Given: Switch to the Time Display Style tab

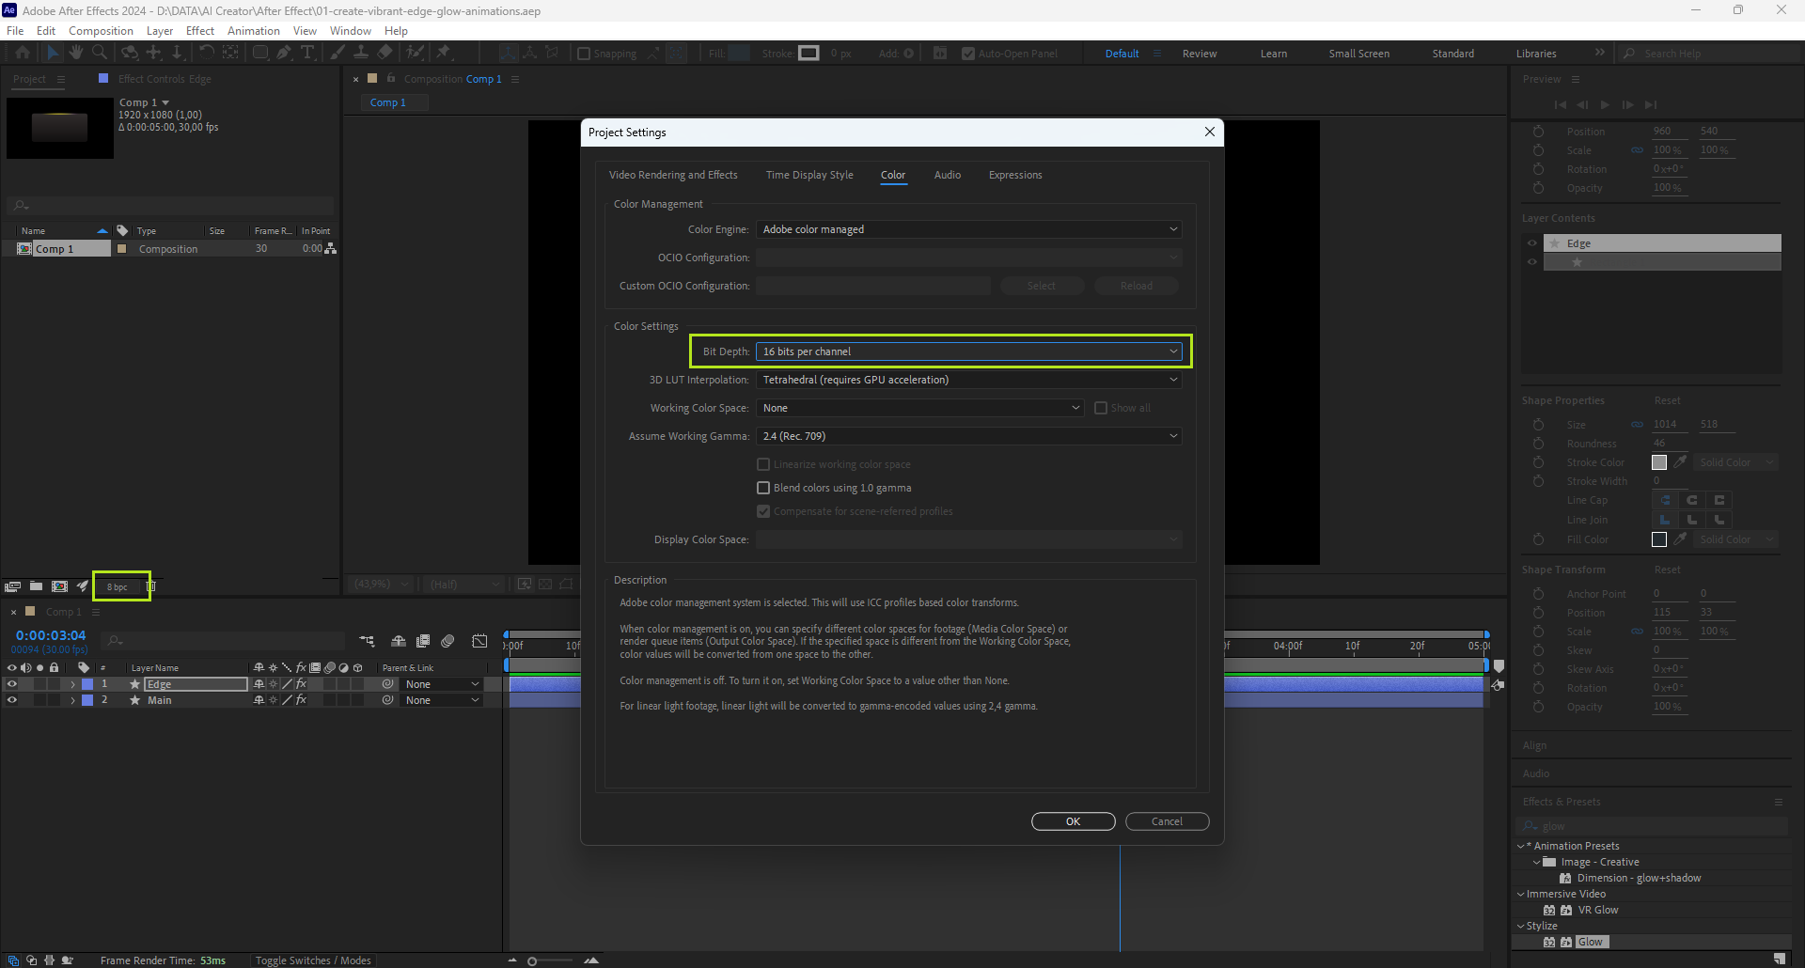Looking at the screenshot, I should (x=809, y=175).
